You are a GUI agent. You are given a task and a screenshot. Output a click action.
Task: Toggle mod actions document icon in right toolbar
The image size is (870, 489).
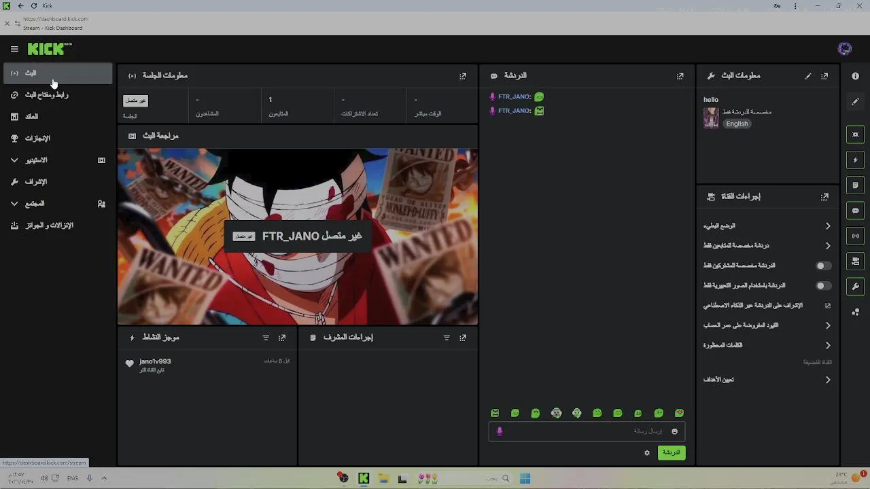(856, 185)
